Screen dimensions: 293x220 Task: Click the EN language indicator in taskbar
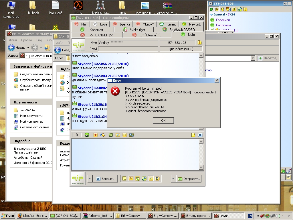(250, 216)
